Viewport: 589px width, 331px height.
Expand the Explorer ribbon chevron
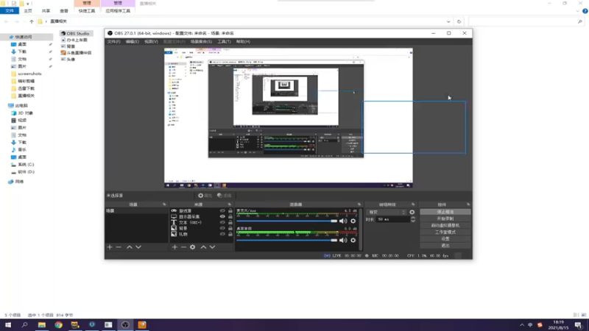[577, 11]
